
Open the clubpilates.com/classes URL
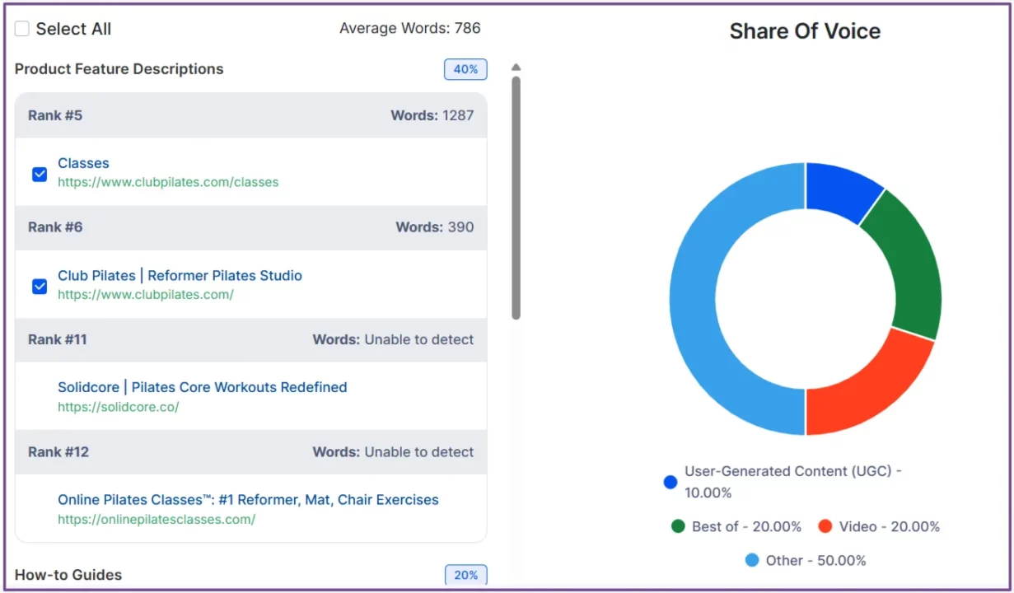tap(168, 182)
